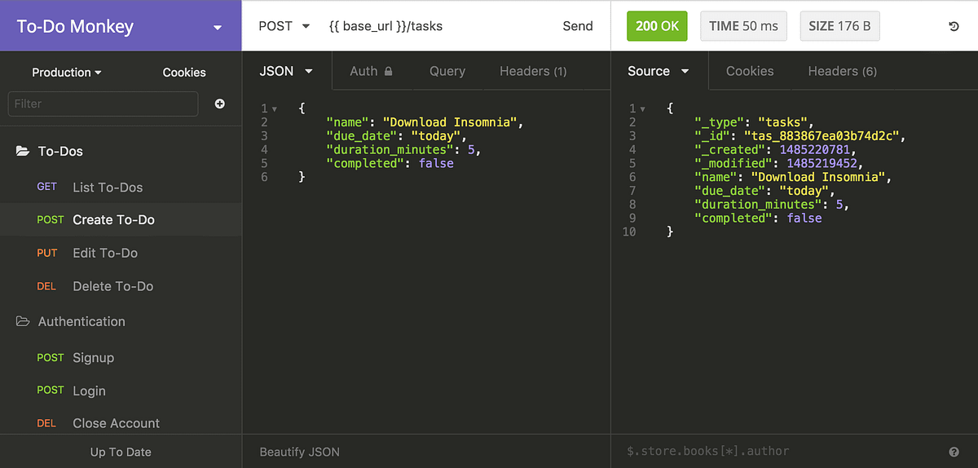Viewport: 978px width, 468px height.
Task: Open Cookies in the sidebar
Action: click(x=184, y=73)
